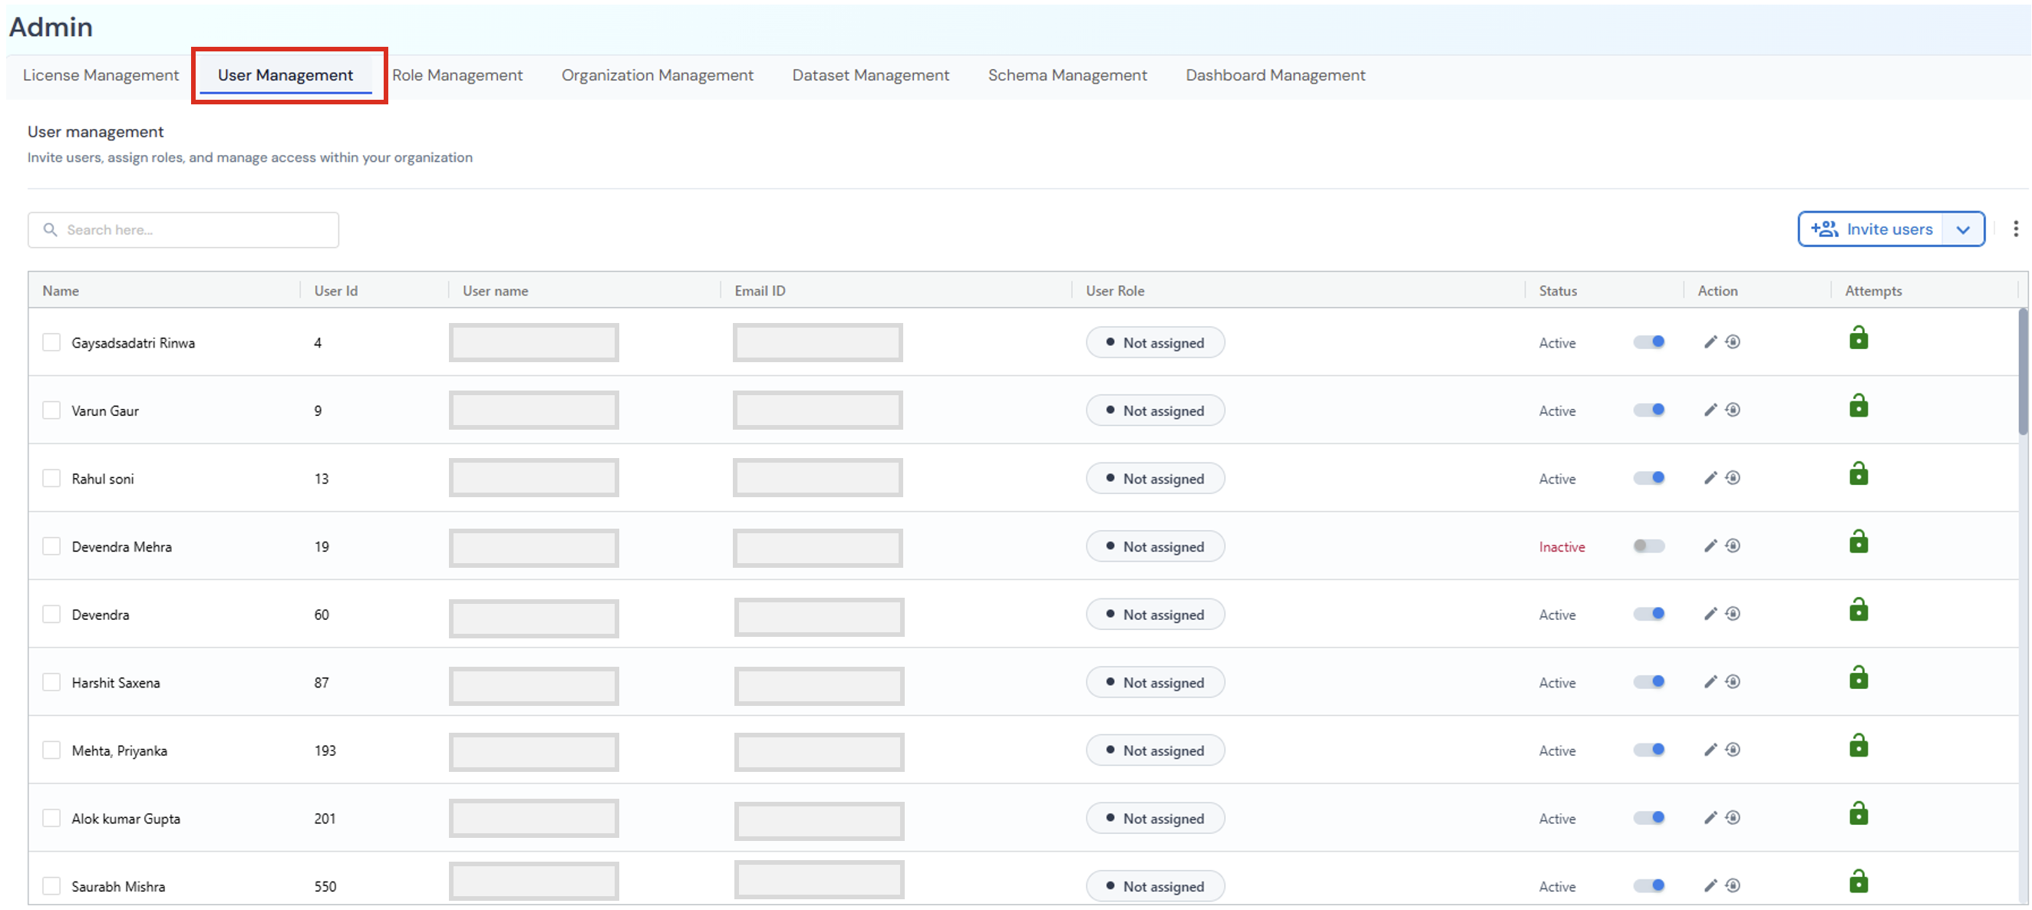Open Not assigned role for Harshit Saxena
Image resolution: width=2032 pixels, height=910 pixels.
[x=1155, y=682]
